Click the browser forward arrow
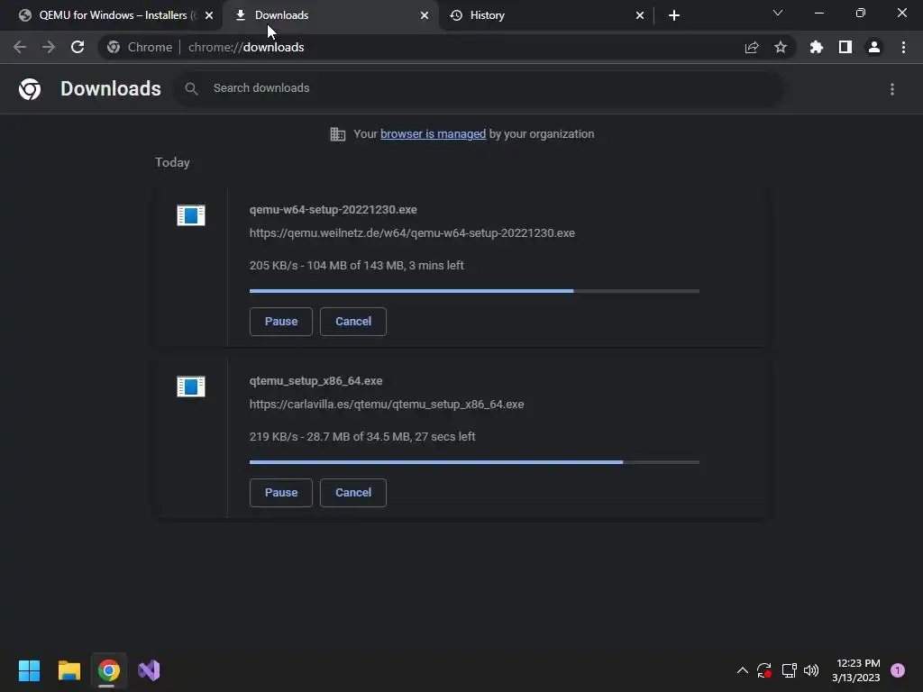Screen dimensions: 923x692 coord(49,47)
